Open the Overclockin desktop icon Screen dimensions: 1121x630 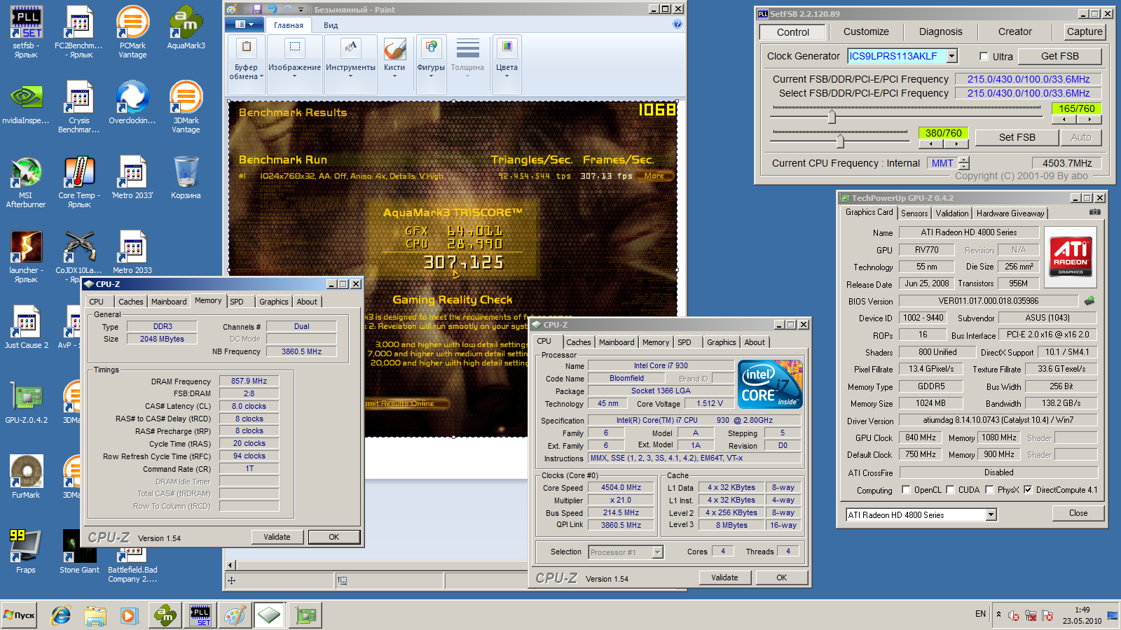pos(132,103)
